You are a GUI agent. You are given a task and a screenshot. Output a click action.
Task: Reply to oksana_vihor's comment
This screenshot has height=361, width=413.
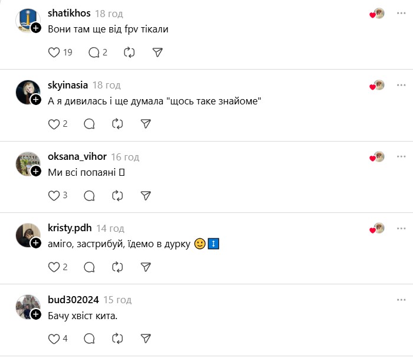tap(89, 196)
